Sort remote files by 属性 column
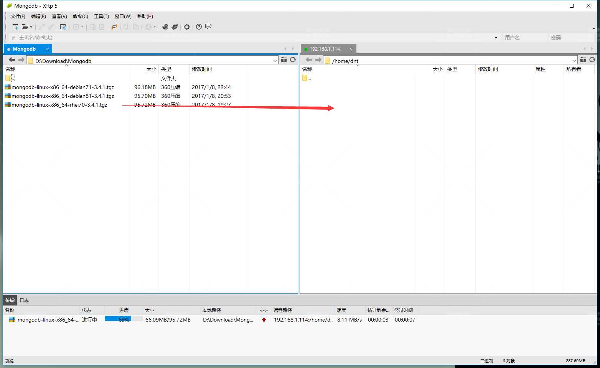This screenshot has width=600, height=368. pyautogui.click(x=548, y=69)
